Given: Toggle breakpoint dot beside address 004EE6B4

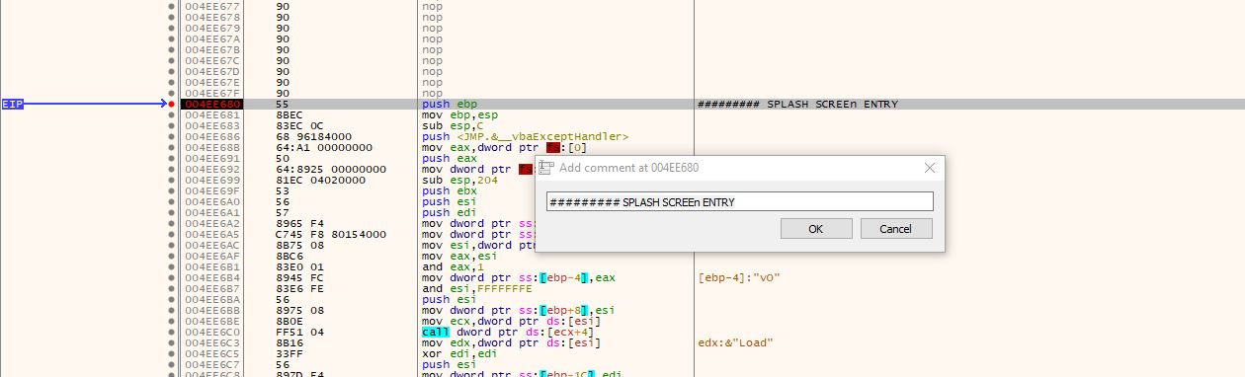Looking at the screenshot, I should tap(172, 277).
